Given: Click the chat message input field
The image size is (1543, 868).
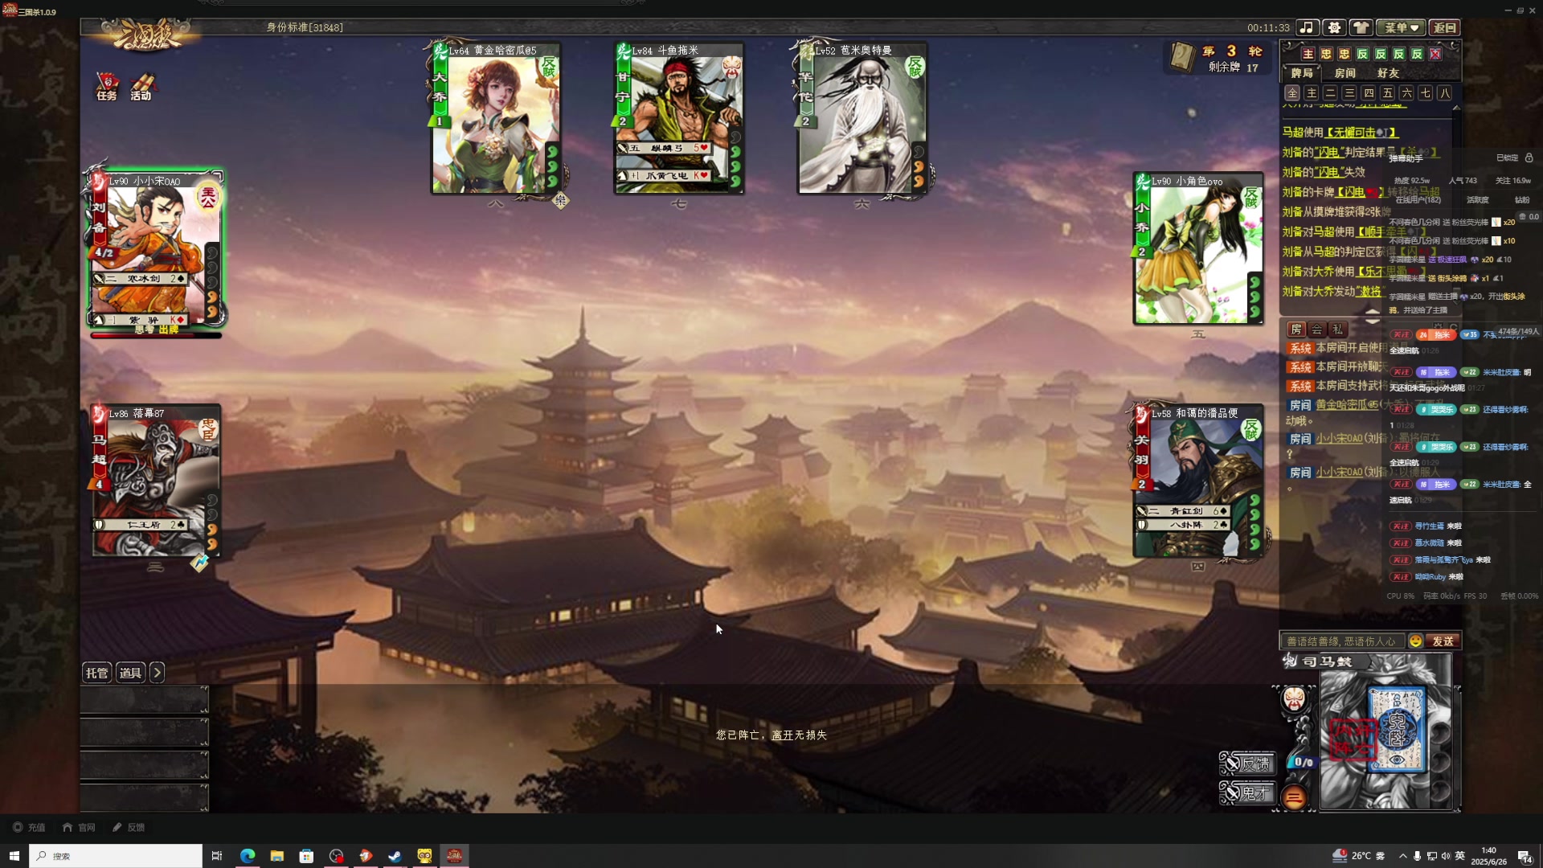Looking at the screenshot, I should [x=1342, y=641].
